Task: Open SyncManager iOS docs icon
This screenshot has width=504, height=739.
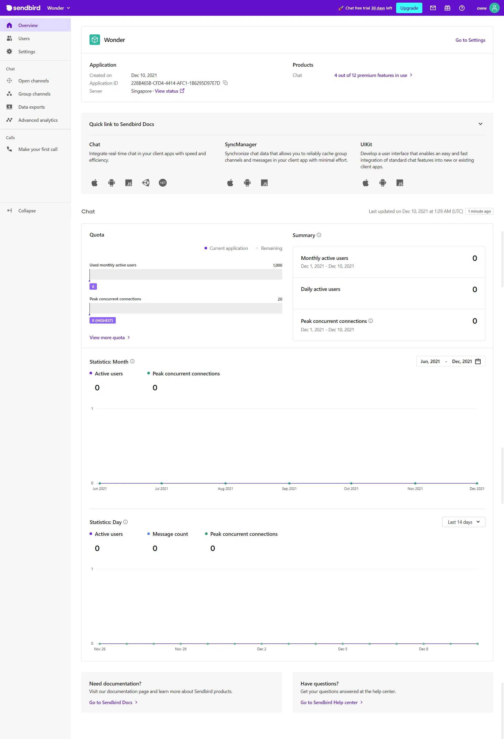Action: (x=230, y=183)
